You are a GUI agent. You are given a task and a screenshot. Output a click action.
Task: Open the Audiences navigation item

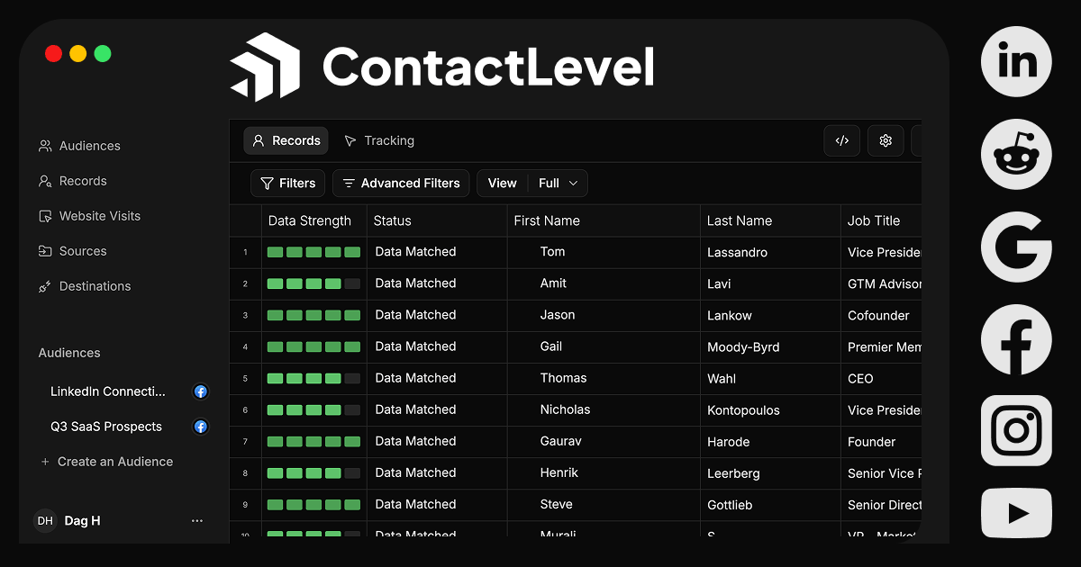[x=79, y=146]
